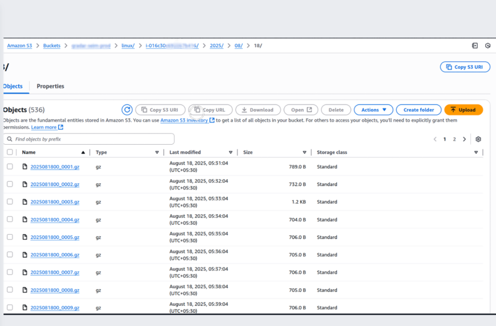Navigate to linux/ breadcrumb folder
Image resolution: width=496 pixels, height=326 pixels.
coord(128,46)
